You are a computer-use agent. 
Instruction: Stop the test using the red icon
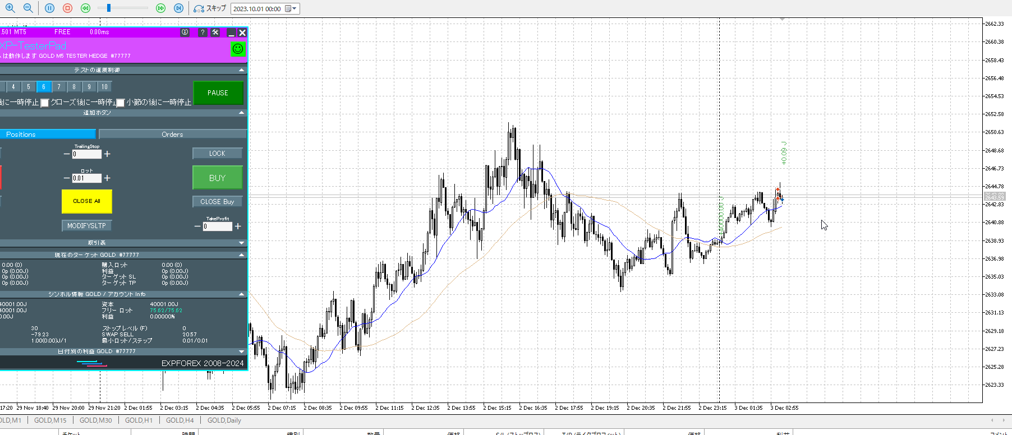point(67,8)
